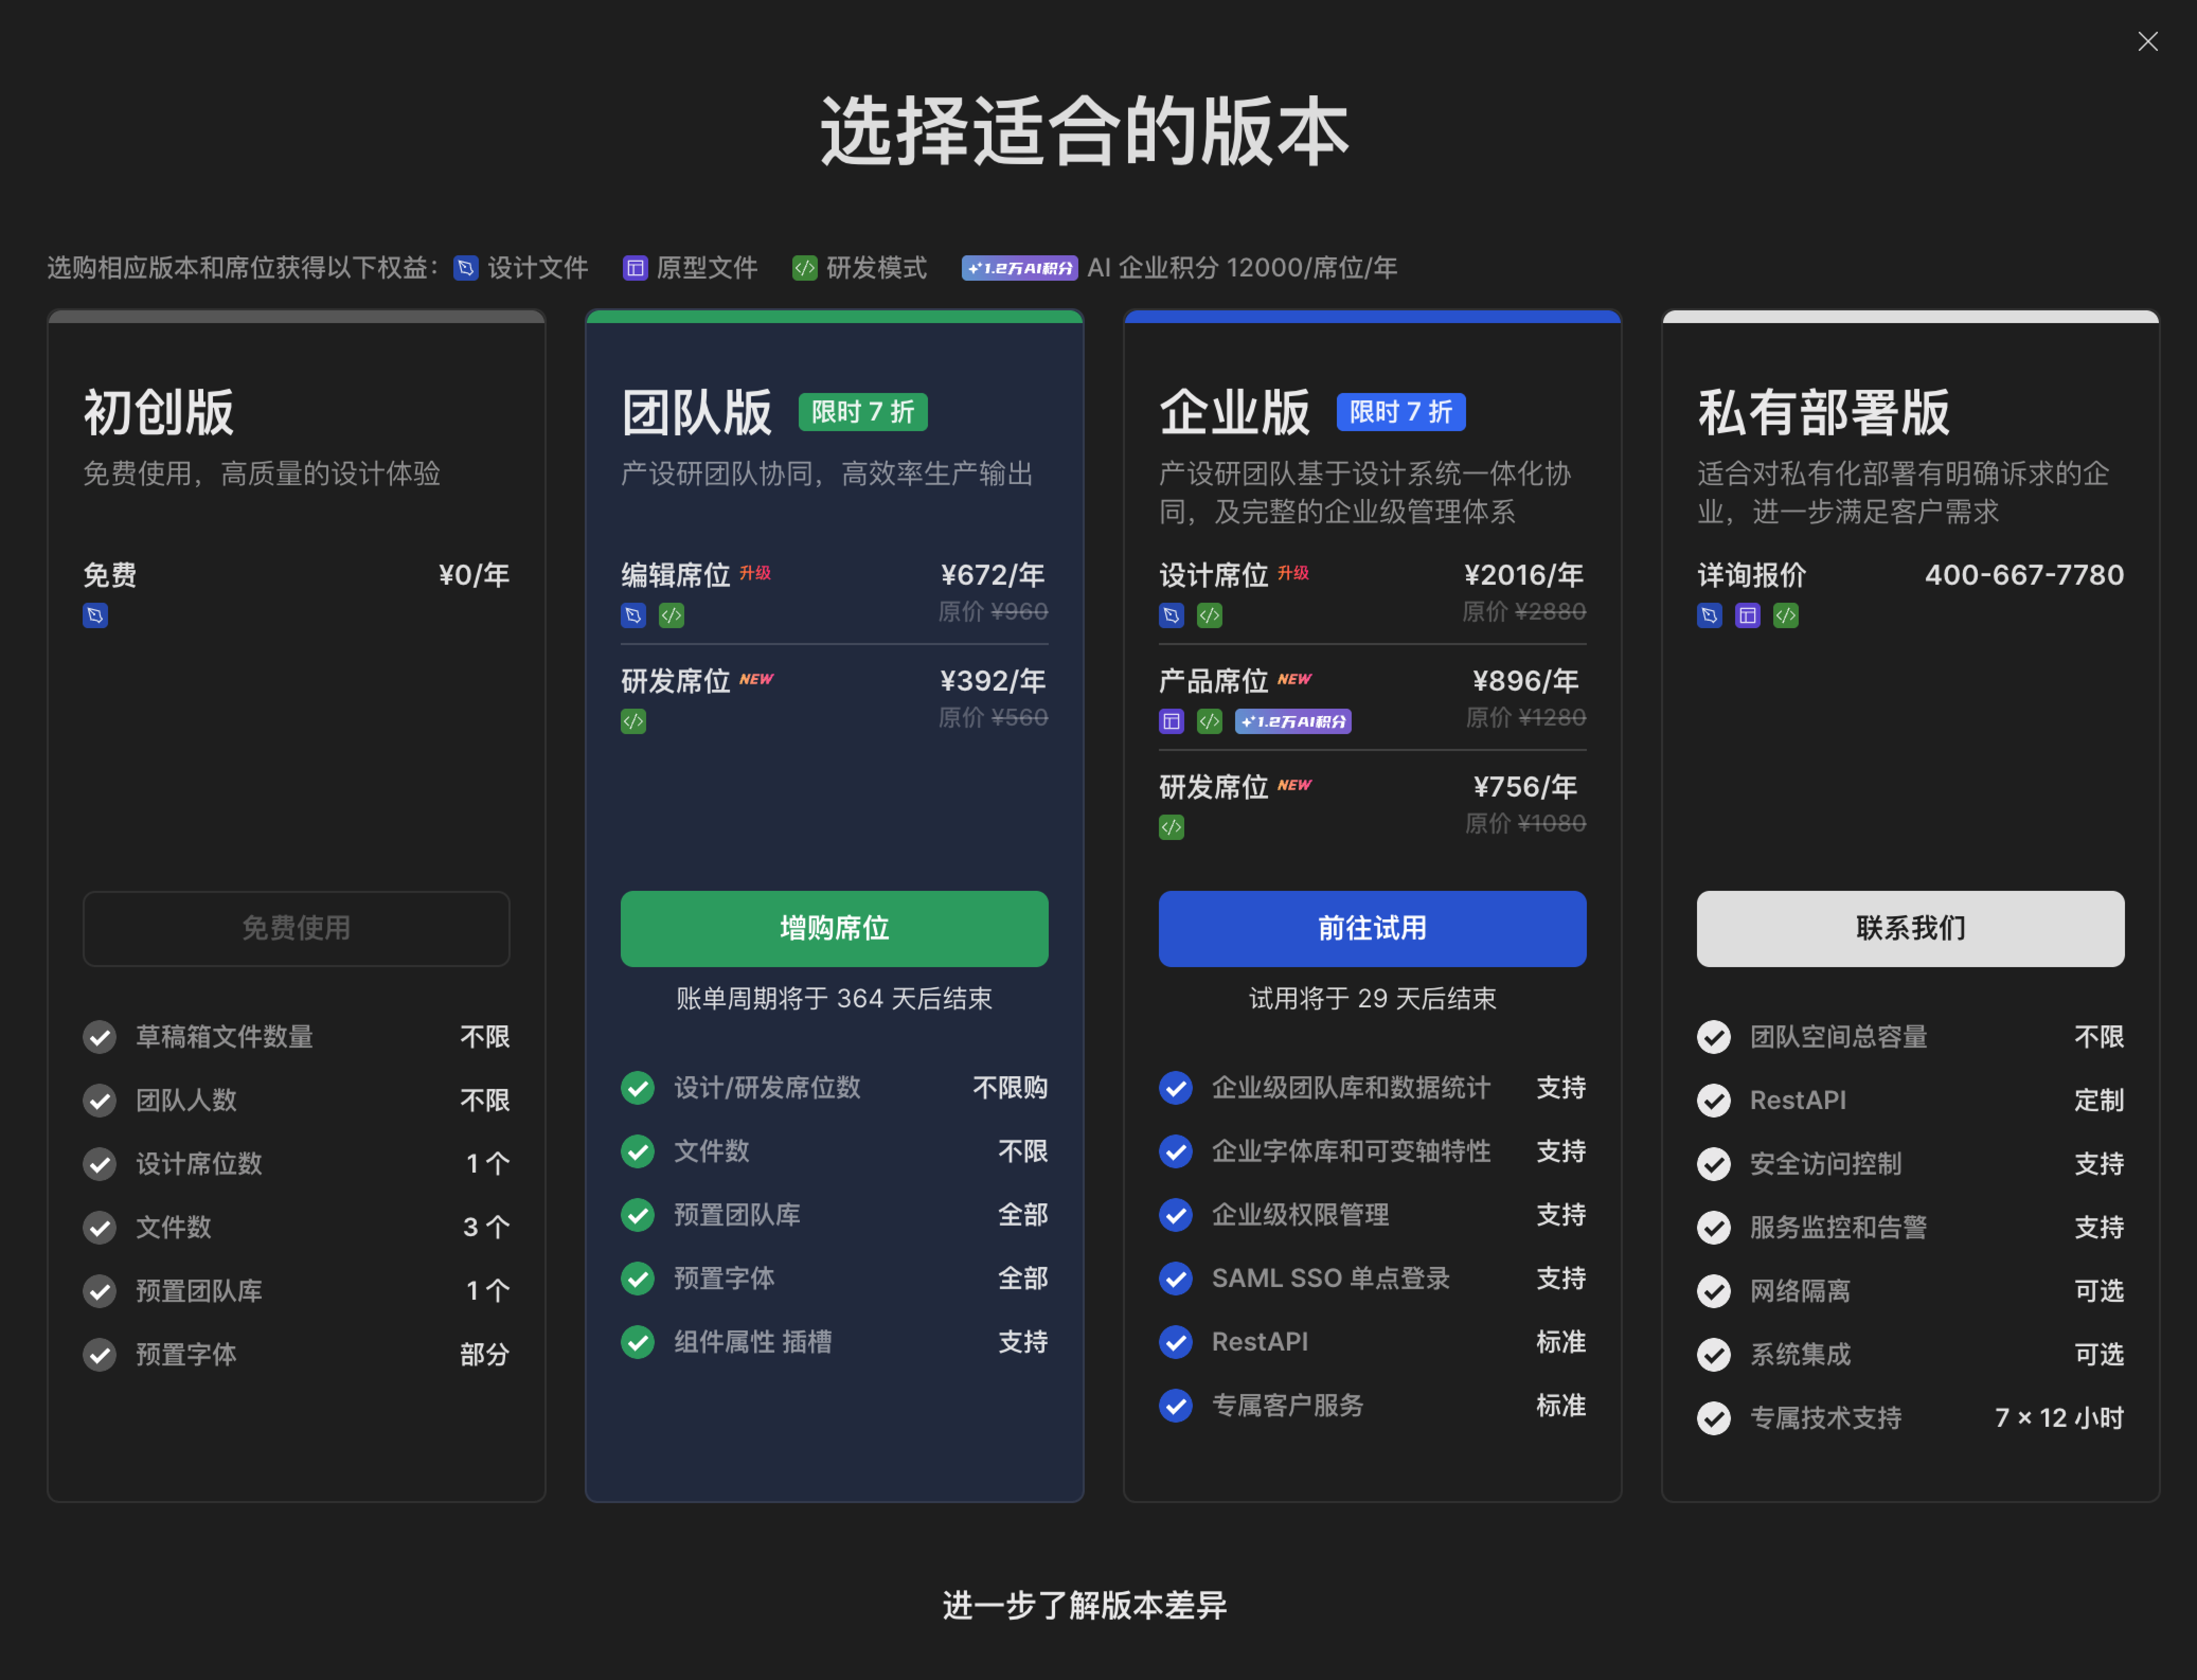Click the 升级 tag next to 编辑席位

click(755, 573)
